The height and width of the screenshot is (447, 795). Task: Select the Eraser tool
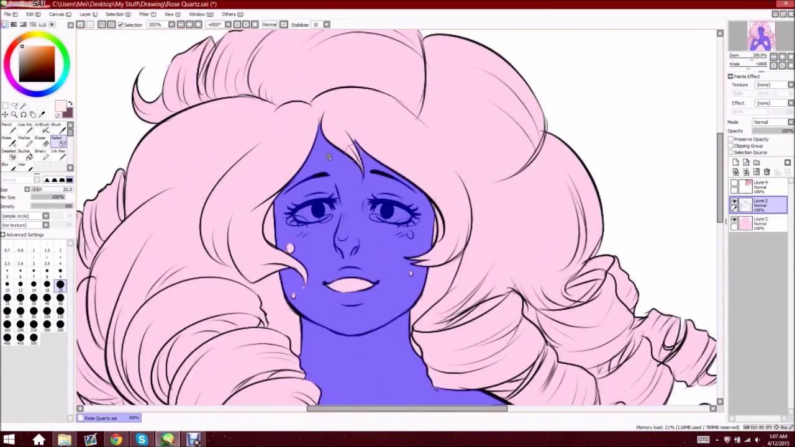tap(42, 142)
